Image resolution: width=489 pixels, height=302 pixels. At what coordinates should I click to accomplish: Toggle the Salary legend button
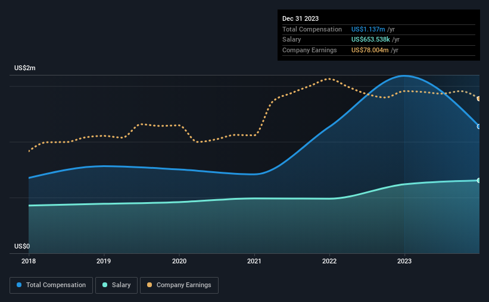click(116, 285)
